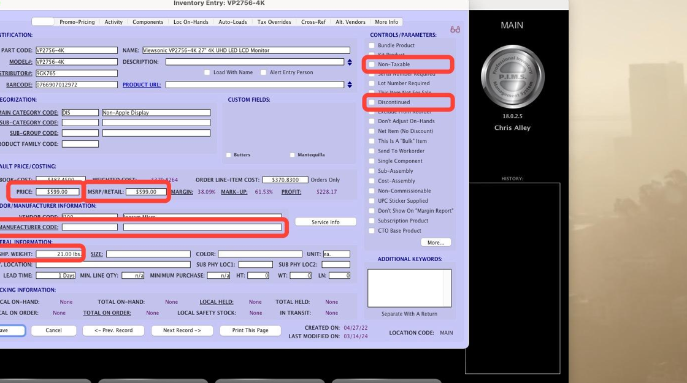This screenshot has width=687, height=383.
Task: Check the Cost-Assembly option
Action: click(x=372, y=181)
